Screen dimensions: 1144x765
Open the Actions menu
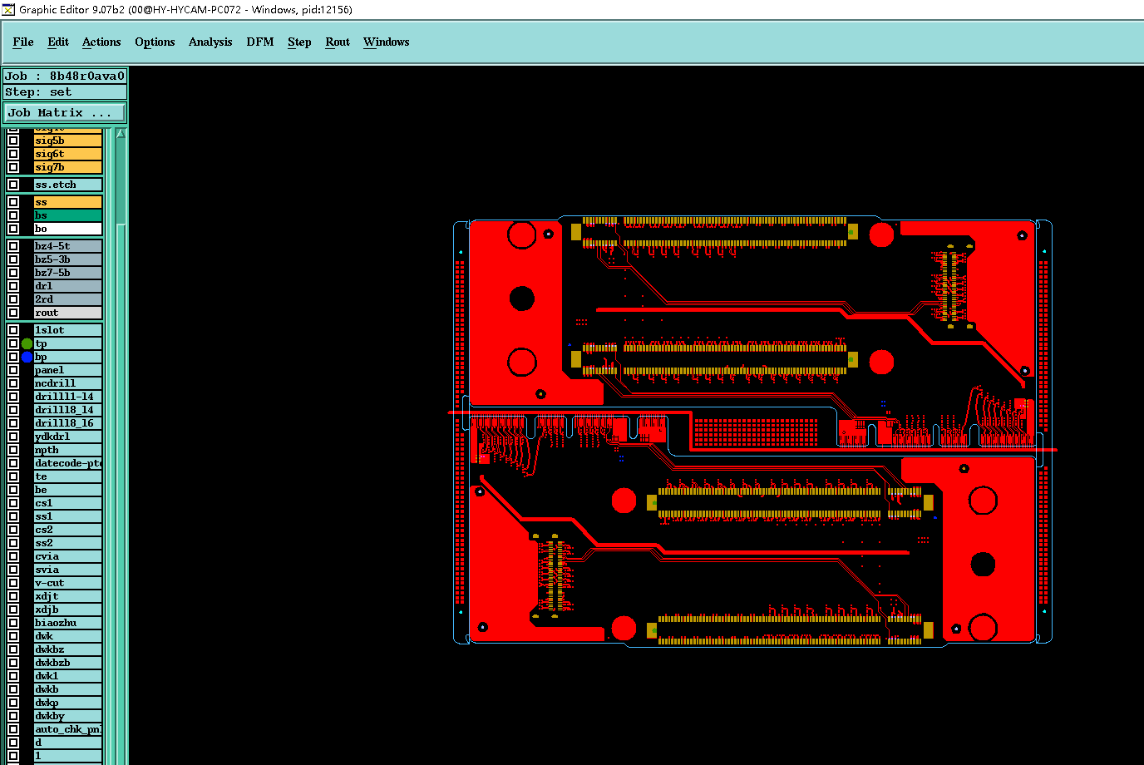101,42
